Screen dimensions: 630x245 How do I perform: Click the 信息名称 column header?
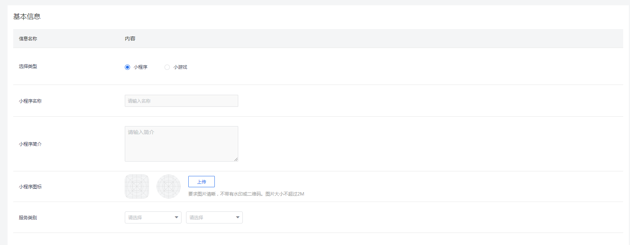28,39
